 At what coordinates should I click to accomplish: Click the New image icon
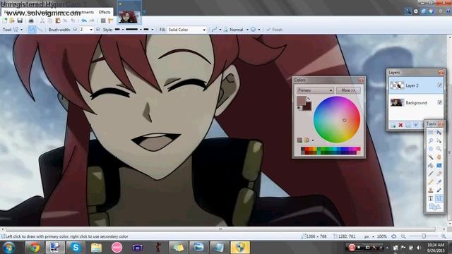[5, 20]
